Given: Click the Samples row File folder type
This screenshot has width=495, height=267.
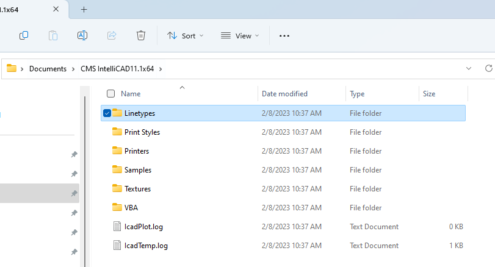Looking at the screenshot, I should coord(366,170).
